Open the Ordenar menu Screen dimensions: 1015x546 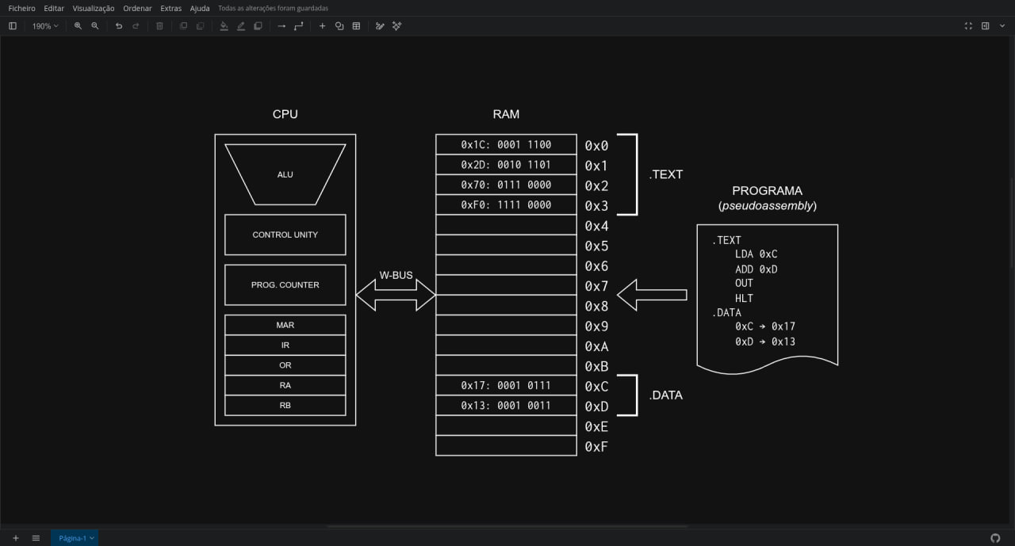click(x=137, y=8)
